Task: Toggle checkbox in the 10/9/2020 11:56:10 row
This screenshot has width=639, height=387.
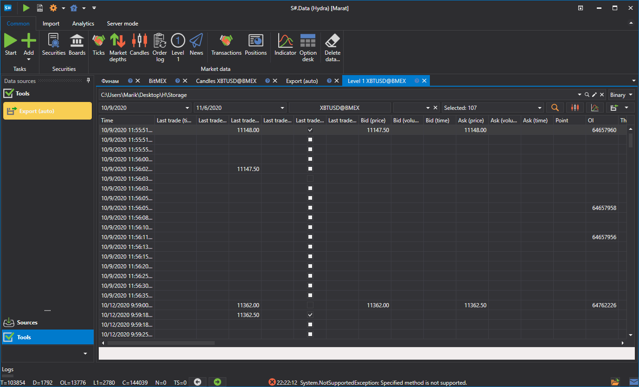Action: click(x=310, y=227)
